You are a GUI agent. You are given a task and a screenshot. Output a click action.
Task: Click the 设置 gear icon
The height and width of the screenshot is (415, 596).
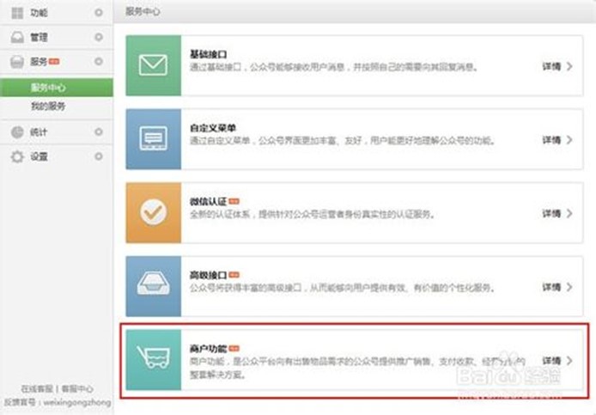coord(17,156)
